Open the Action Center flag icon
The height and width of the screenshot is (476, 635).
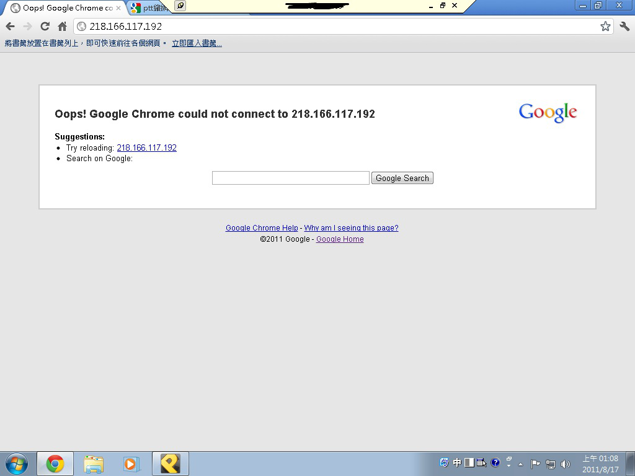pyautogui.click(x=535, y=464)
